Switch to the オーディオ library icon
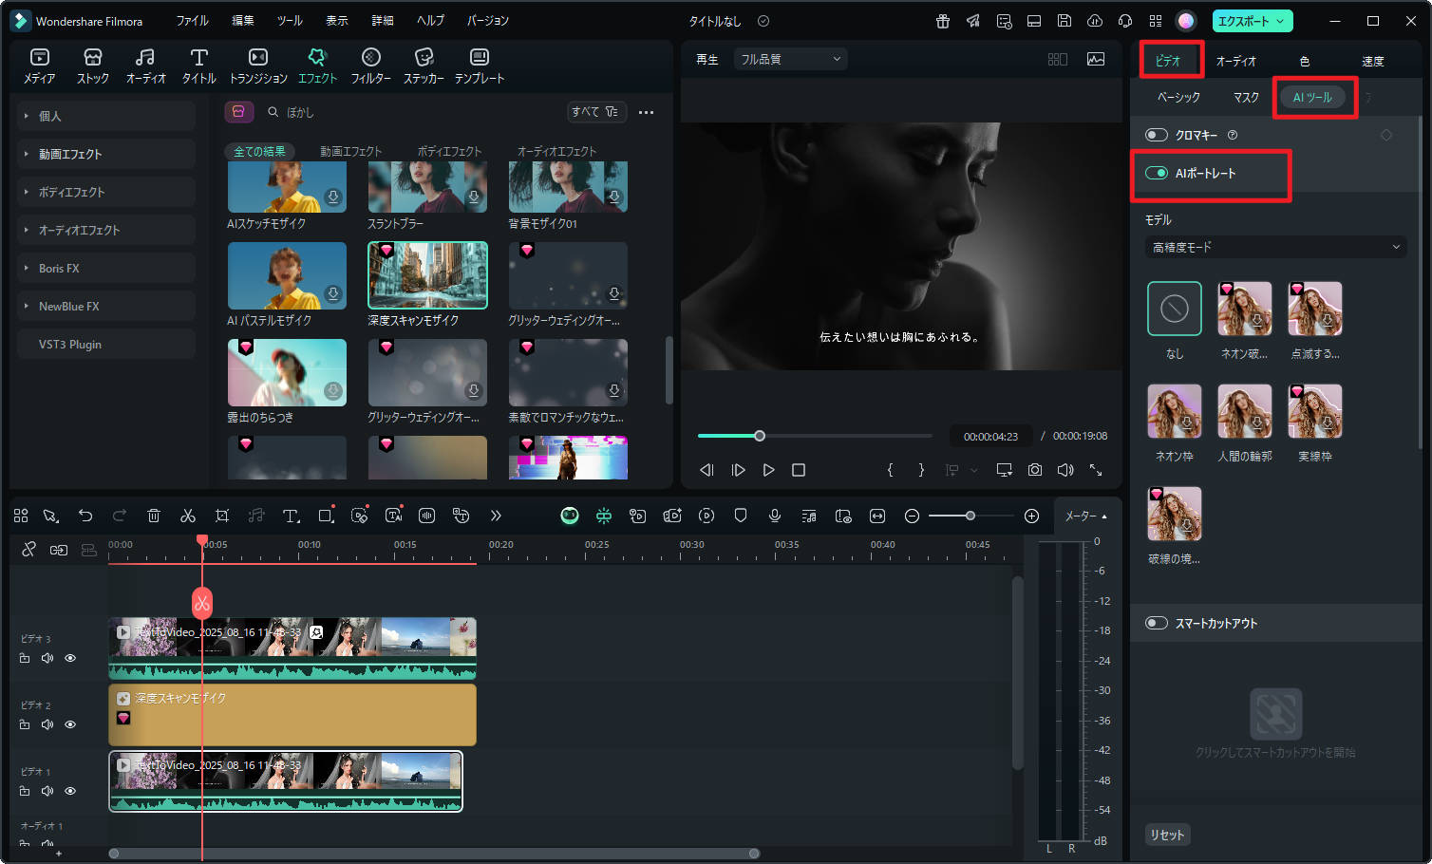Image resolution: width=1432 pixels, height=864 pixels. tap(145, 66)
